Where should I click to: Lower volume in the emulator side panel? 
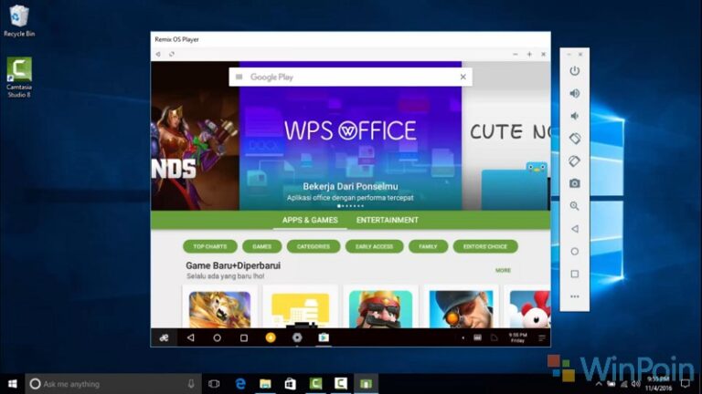(575, 116)
